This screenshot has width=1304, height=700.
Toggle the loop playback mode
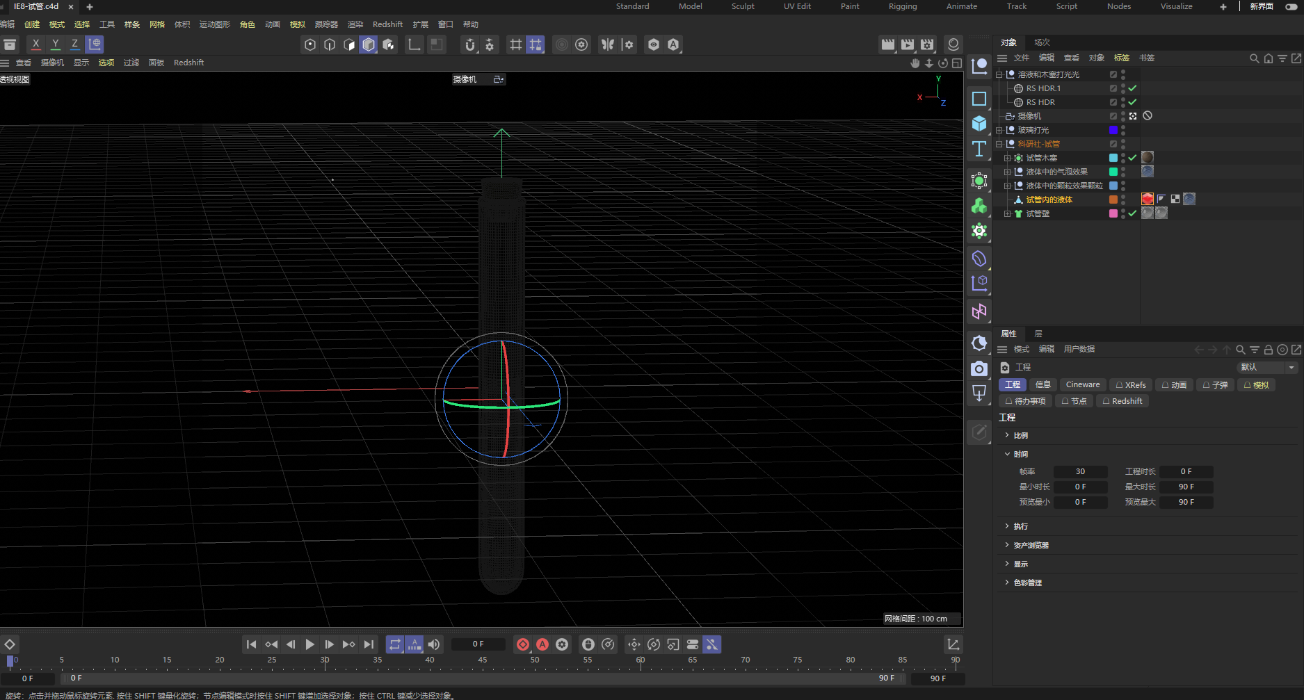(395, 644)
